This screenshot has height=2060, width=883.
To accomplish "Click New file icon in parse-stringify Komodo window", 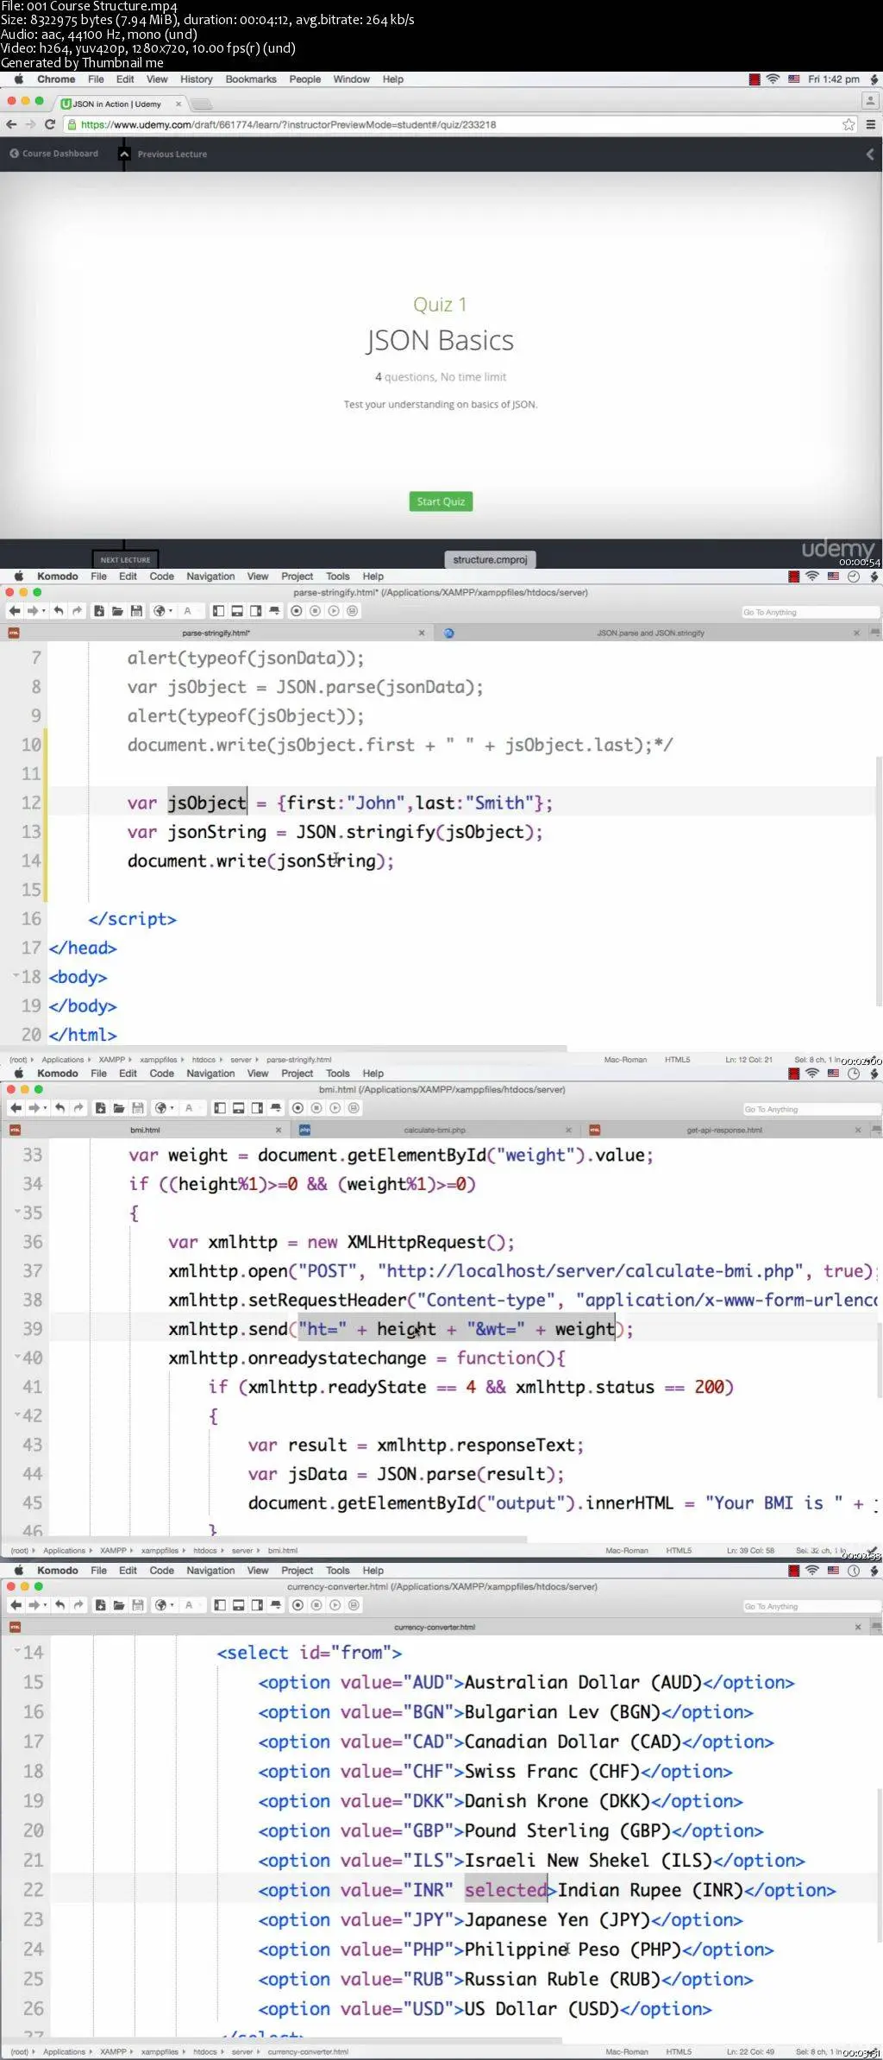I will [98, 611].
